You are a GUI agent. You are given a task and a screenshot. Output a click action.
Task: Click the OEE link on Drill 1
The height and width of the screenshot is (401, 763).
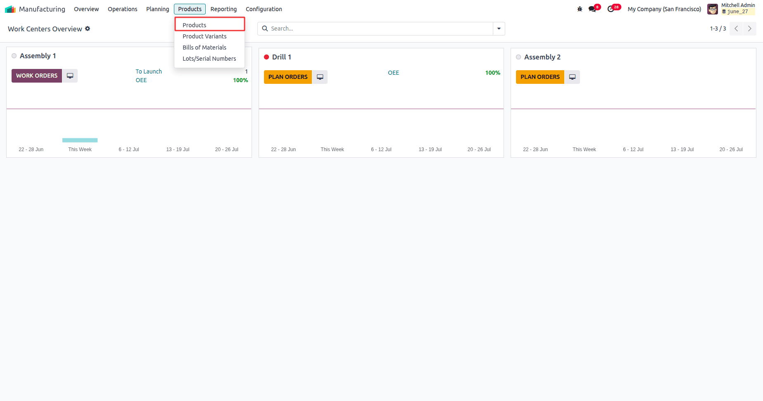[x=393, y=73]
